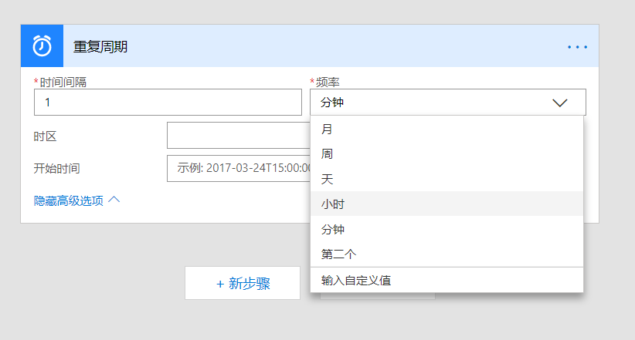Screen dimensions: 635x340
Task: Select 输入自定义值 option
Action: coord(356,280)
